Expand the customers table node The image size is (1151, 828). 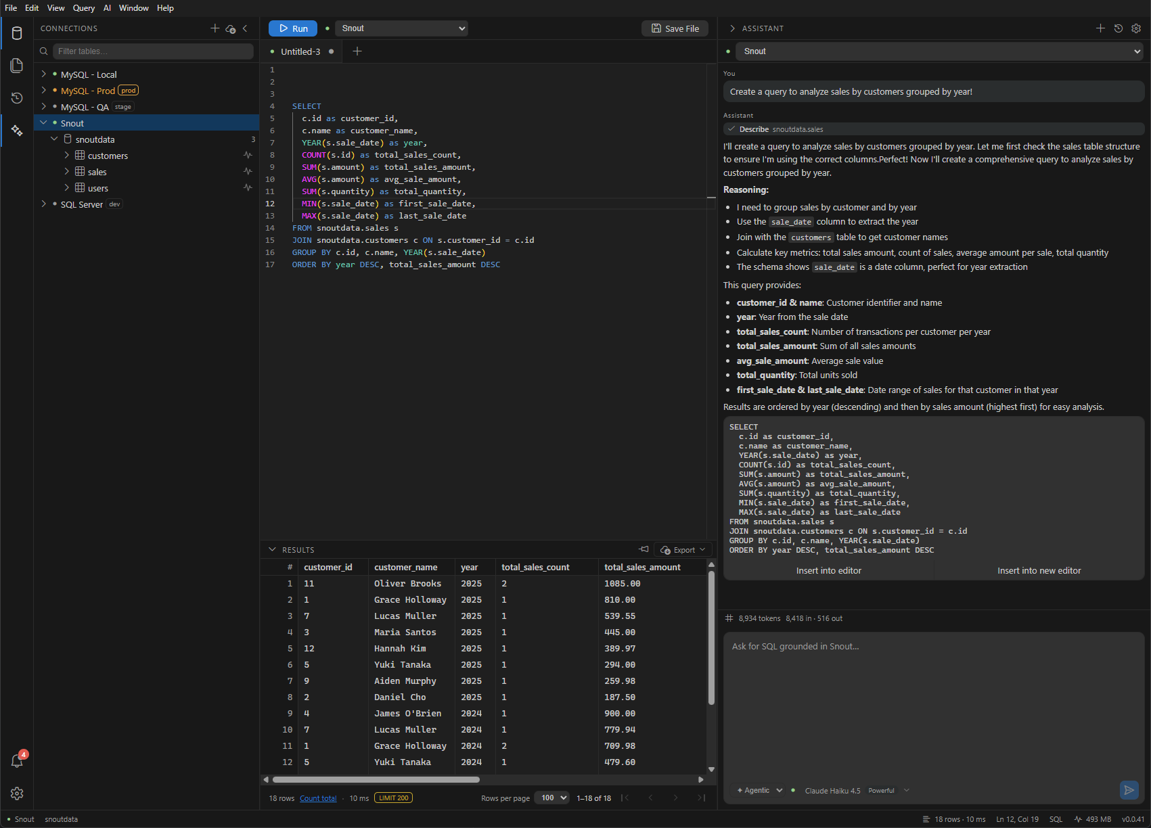coord(66,155)
